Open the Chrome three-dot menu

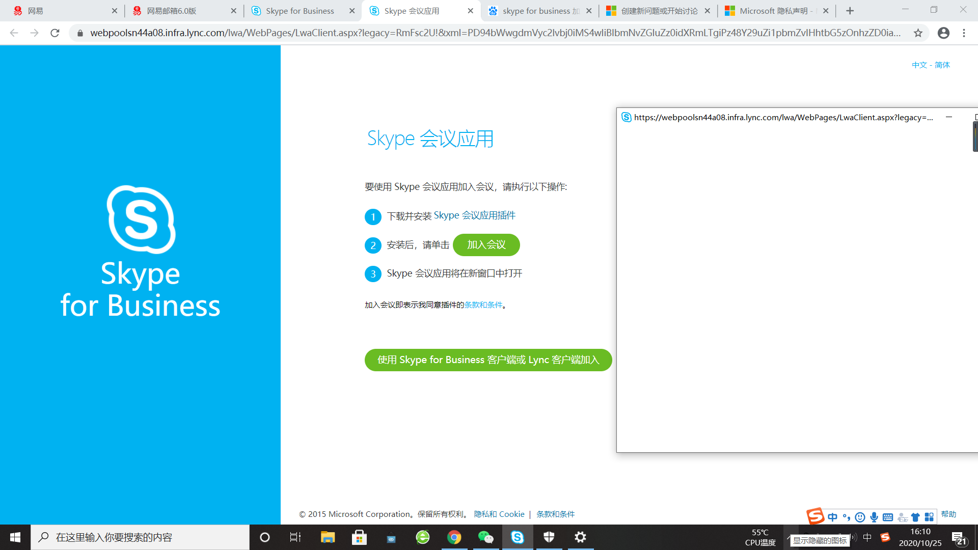coord(964,33)
